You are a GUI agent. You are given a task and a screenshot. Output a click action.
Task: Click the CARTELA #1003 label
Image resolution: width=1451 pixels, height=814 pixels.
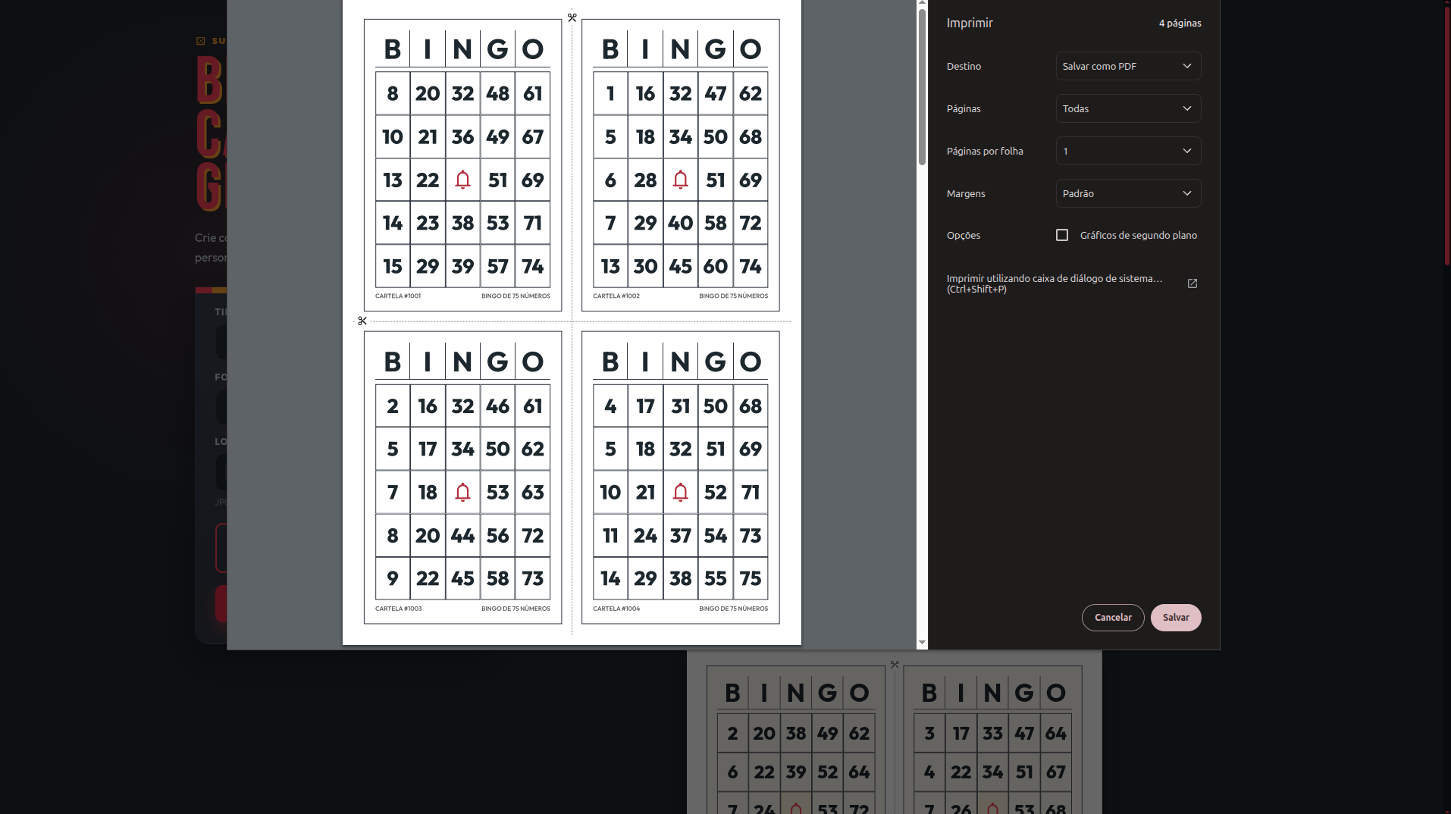tap(399, 609)
